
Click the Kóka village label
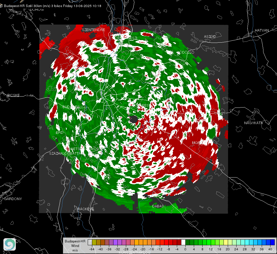[229, 99]
